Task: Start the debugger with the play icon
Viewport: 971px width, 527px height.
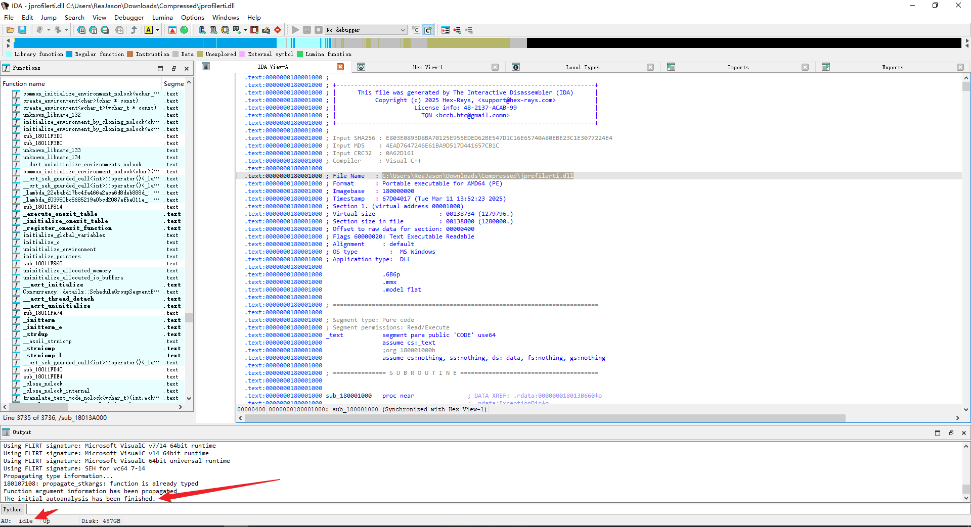Action: click(295, 30)
